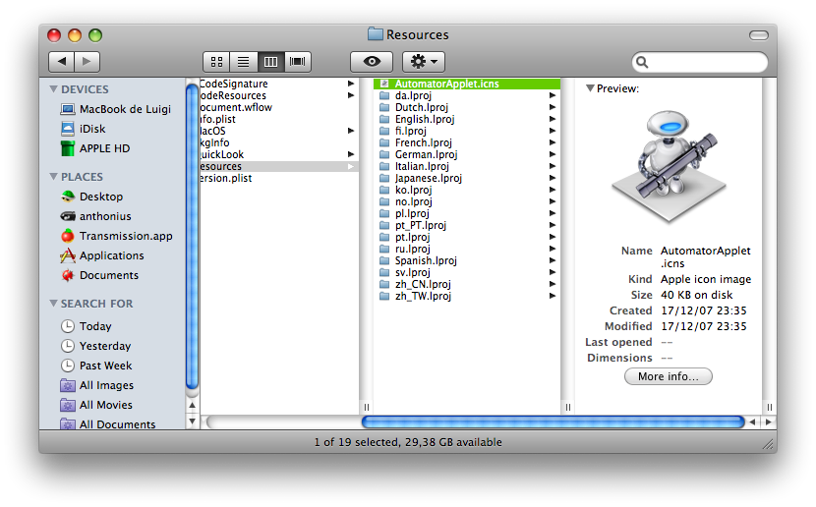Open the Applications folder
This screenshot has height=507, width=816.
tap(102, 255)
